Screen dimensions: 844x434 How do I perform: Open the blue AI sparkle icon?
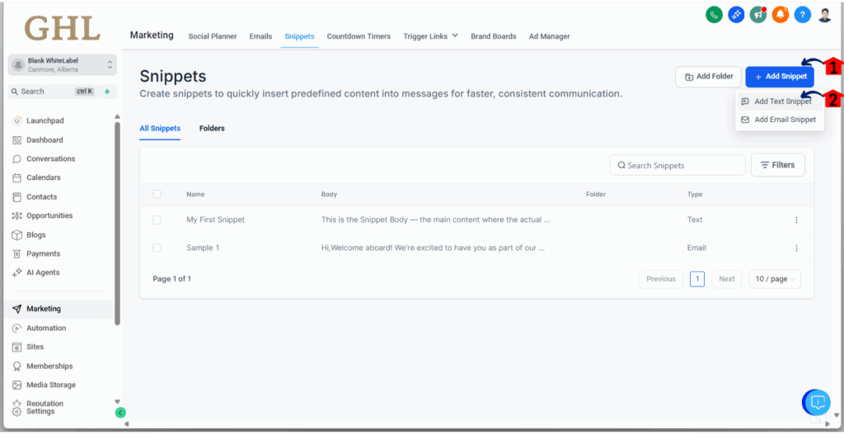pos(736,15)
